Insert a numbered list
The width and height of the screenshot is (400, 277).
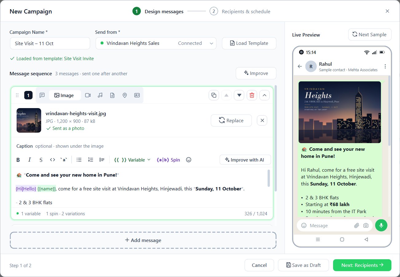pos(91,160)
